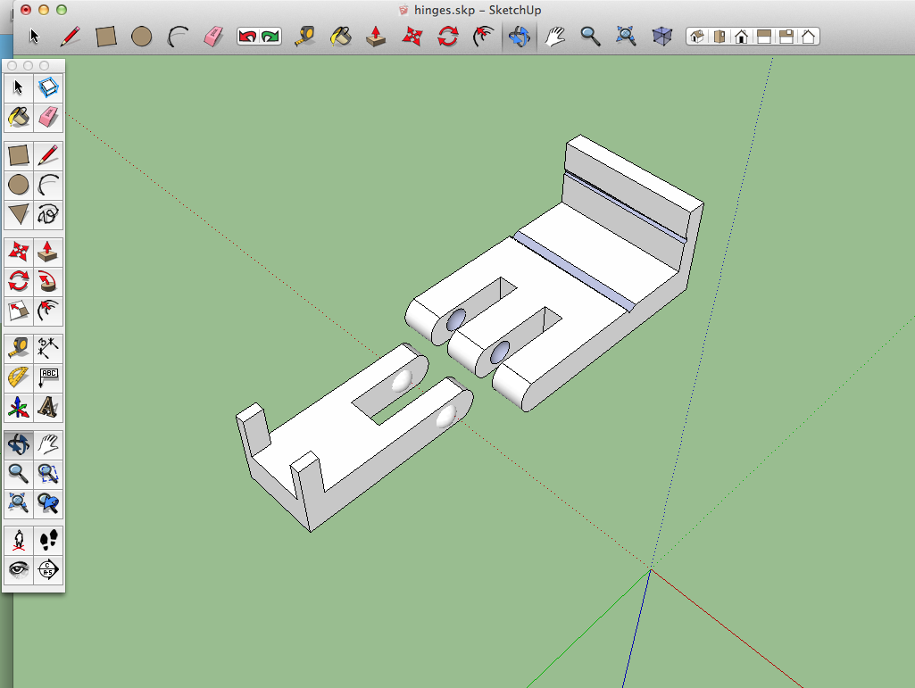
Task: Click the Position Camera tool
Action: click(x=19, y=541)
